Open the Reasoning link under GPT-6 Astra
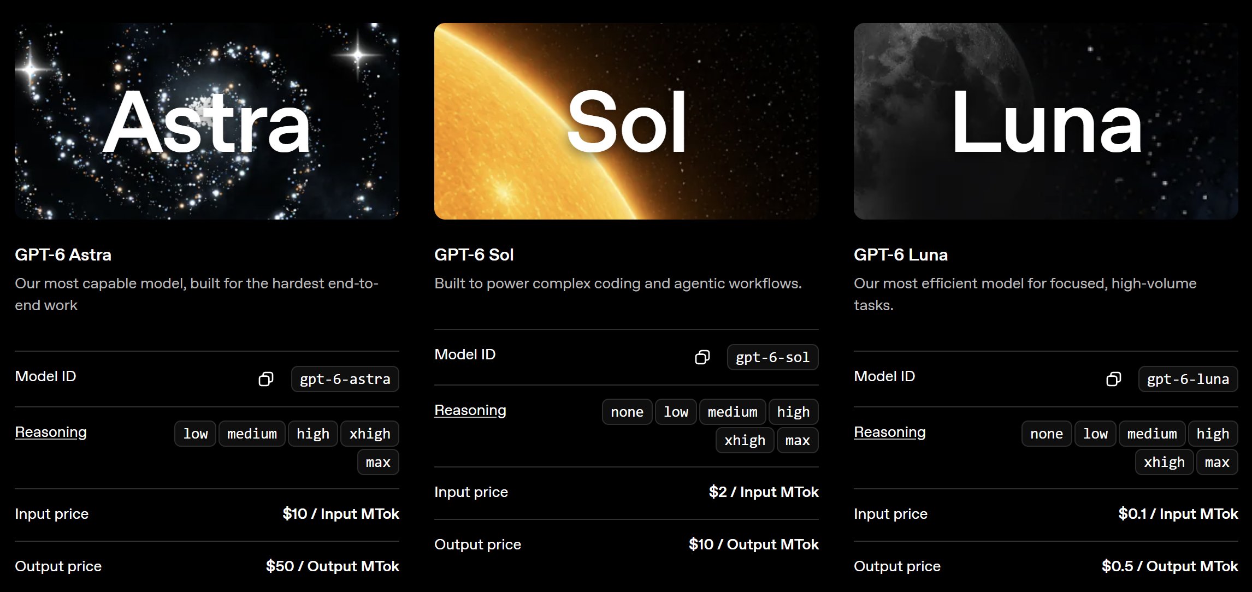 click(x=51, y=432)
